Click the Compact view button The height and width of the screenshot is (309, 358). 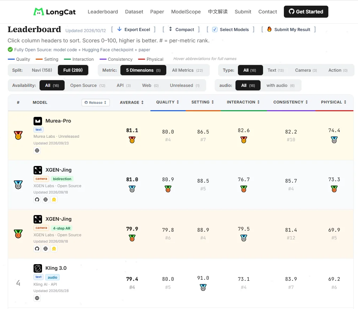181,29
